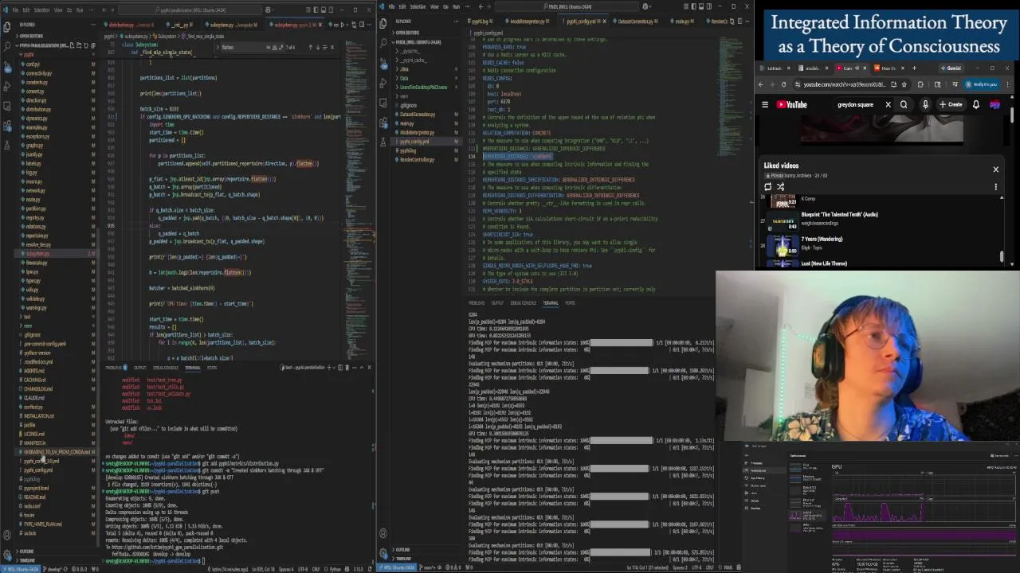Open Testing flask icon in pyphi-parallelization window

[x=6, y=146]
